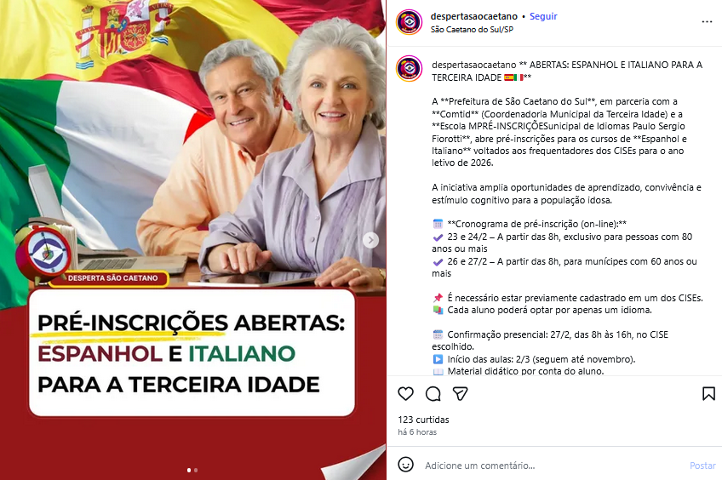View the 123 curtidas likes list

(x=423, y=420)
